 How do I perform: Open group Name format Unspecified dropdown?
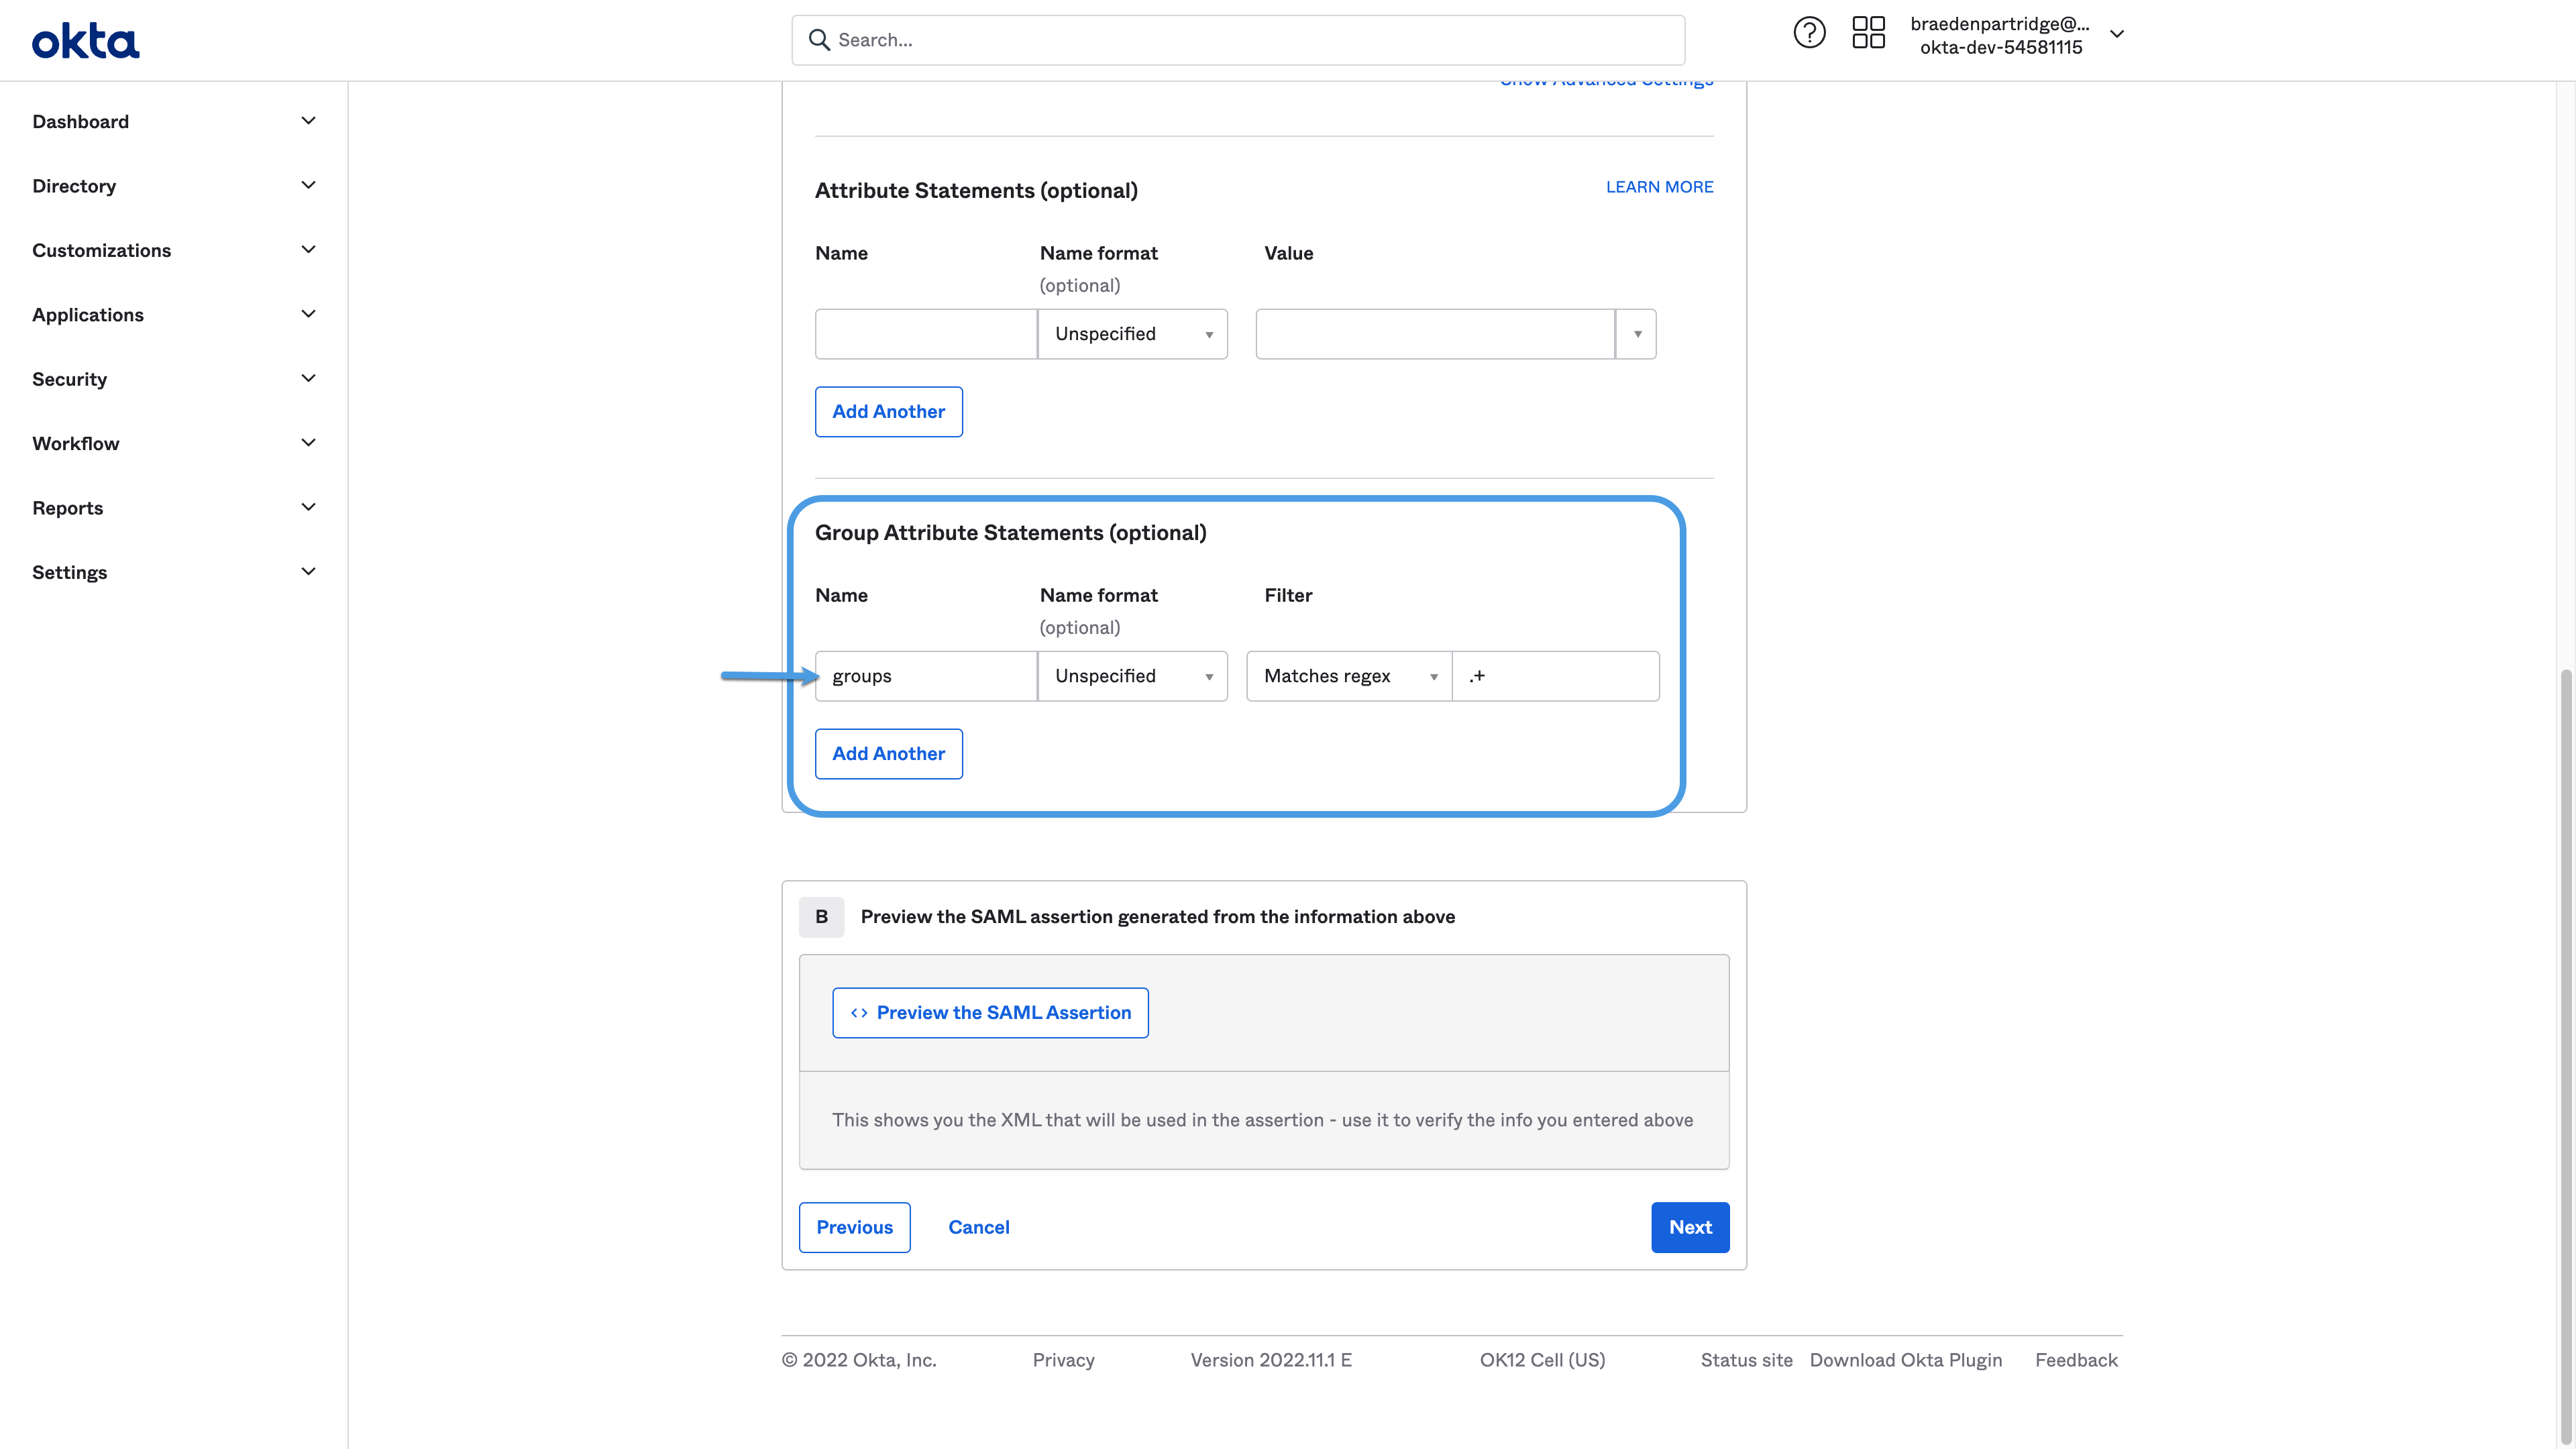coord(1132,676)
